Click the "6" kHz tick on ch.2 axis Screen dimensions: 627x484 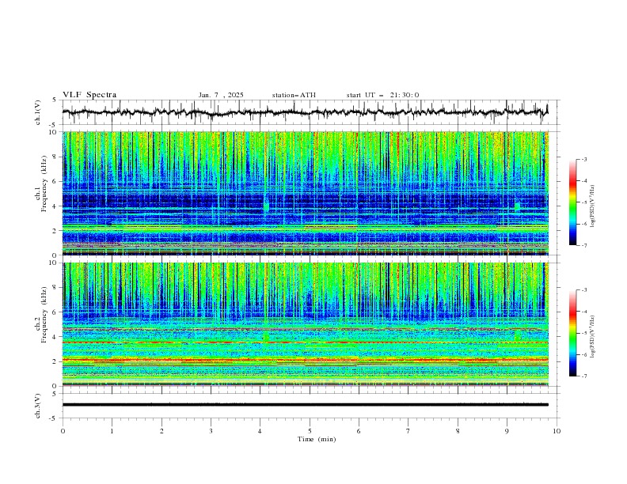[x=55, y=312]
